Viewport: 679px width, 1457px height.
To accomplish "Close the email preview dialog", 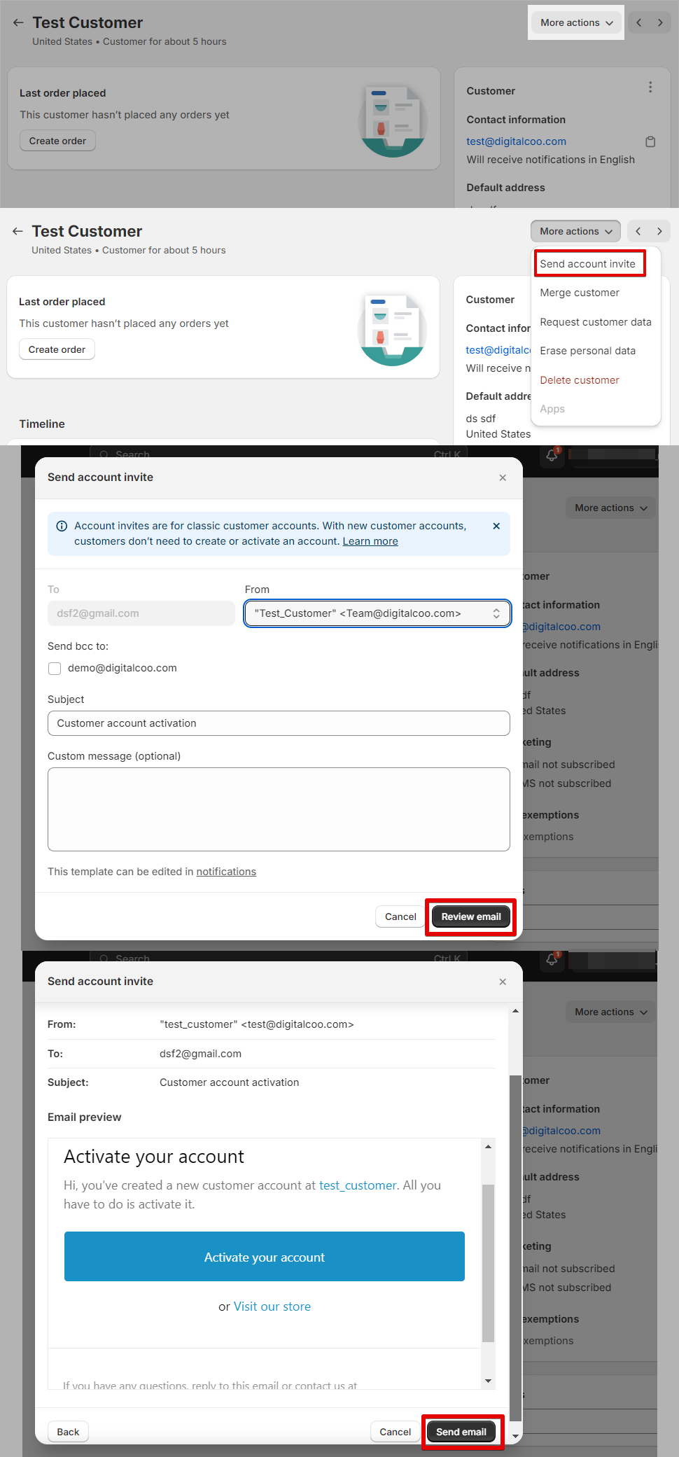I will coord(503,982).
